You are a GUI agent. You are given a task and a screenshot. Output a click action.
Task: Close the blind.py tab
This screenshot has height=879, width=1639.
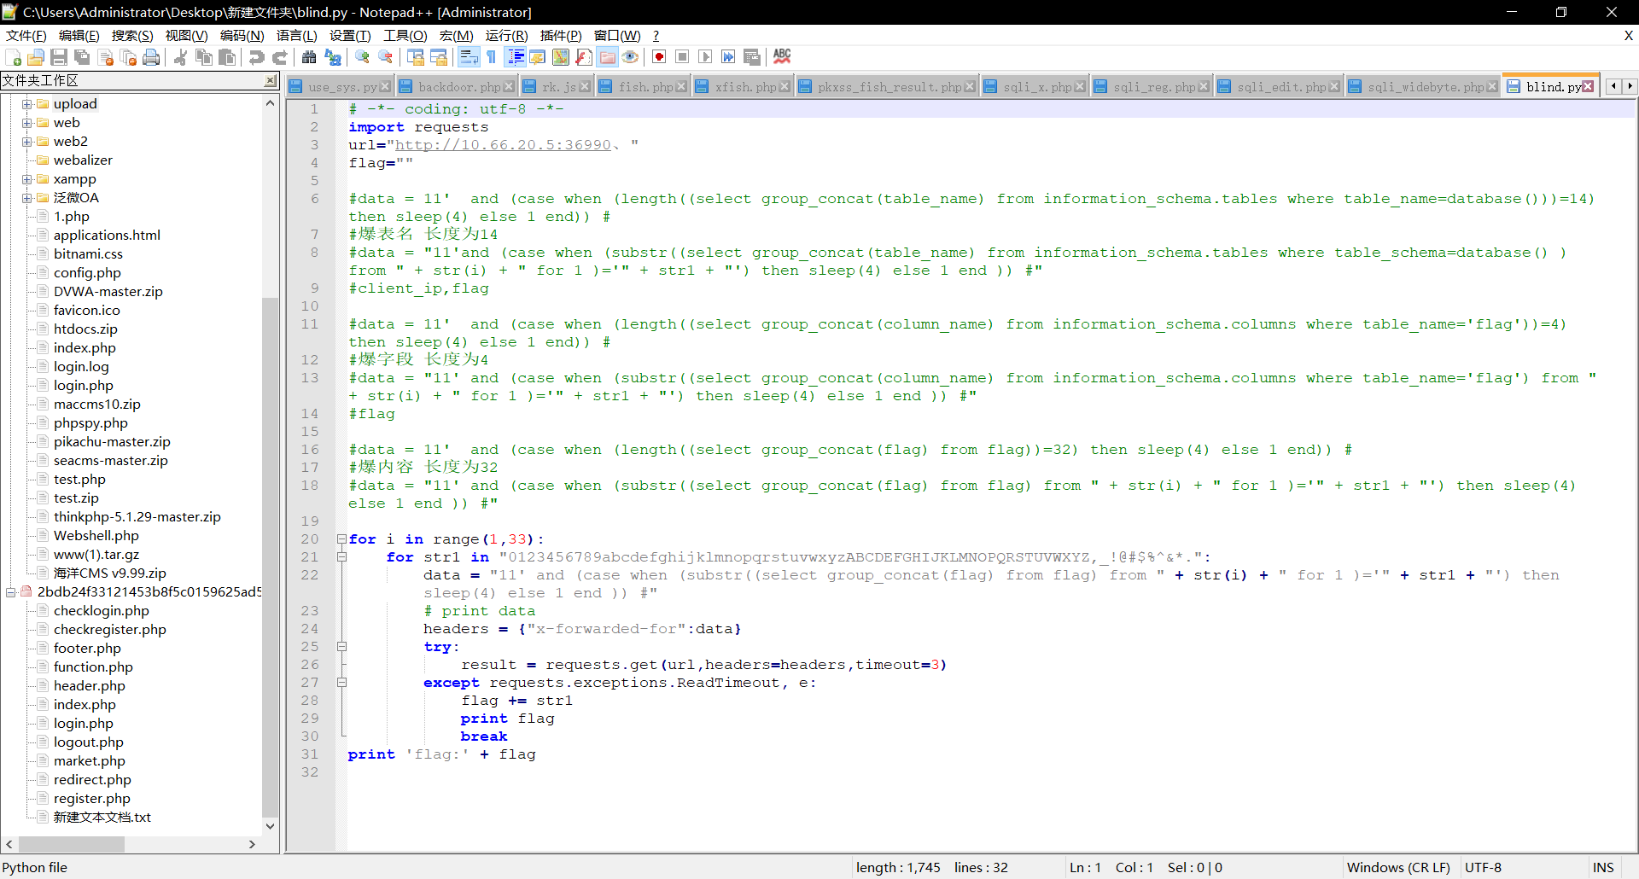pyautogui.click(x=1588, y=86)
